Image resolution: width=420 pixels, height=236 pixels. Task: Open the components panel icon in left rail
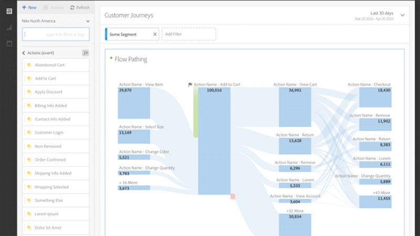(x=9, y=11)
